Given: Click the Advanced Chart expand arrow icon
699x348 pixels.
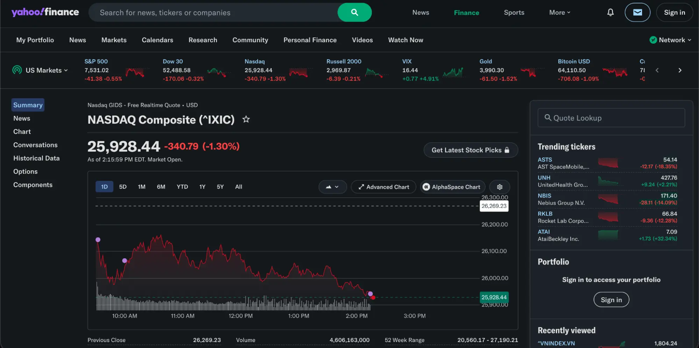Looking at the screenshot, I should (x=361, y=187).
